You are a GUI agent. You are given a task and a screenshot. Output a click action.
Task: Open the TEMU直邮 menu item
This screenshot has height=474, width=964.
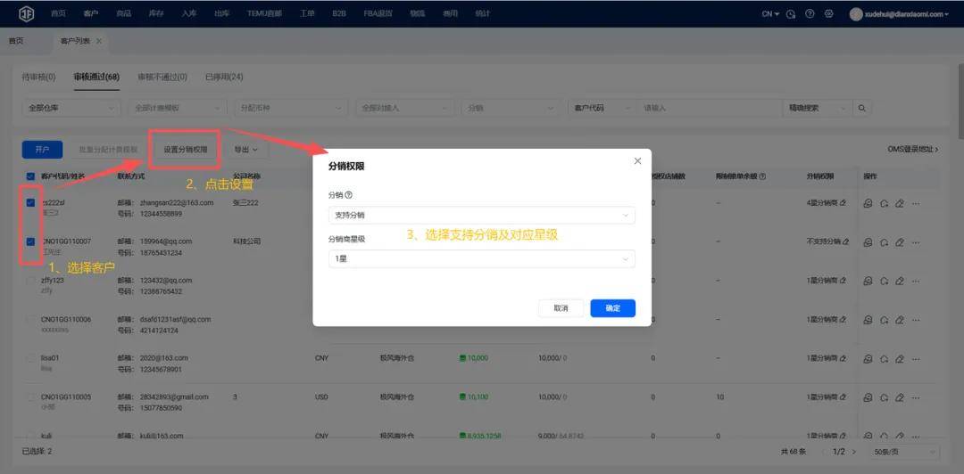coord(262,13)
